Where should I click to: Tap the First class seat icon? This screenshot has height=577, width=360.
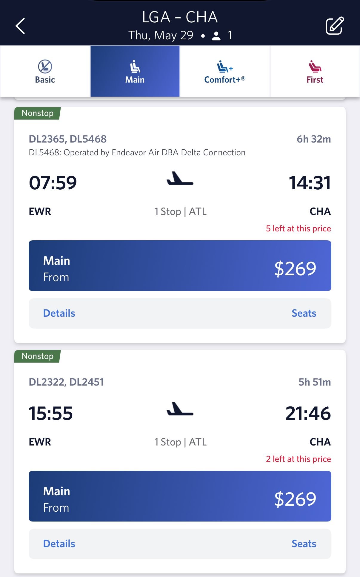(x=315, y=66)
